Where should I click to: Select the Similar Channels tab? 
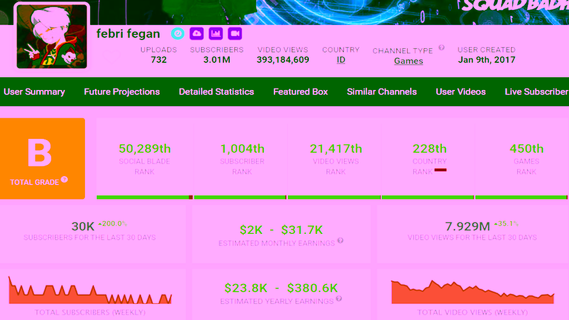click(382, 92)
